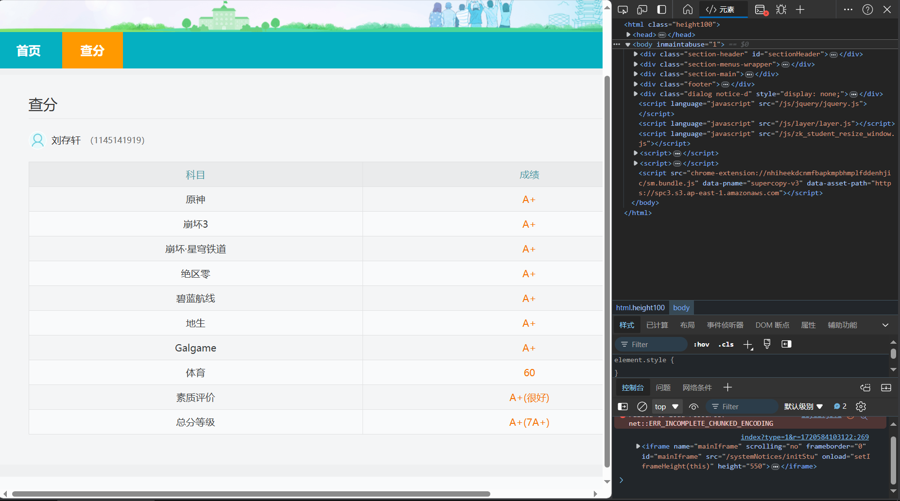
Task: Click the page horizontal scrollbar
Action: (x=251, y=494)
